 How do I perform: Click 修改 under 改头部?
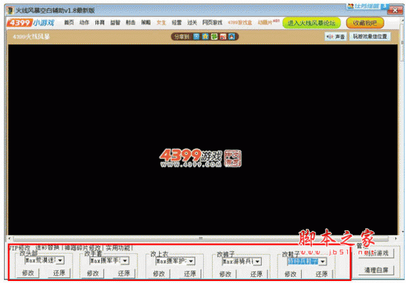[x=28, y=273]
